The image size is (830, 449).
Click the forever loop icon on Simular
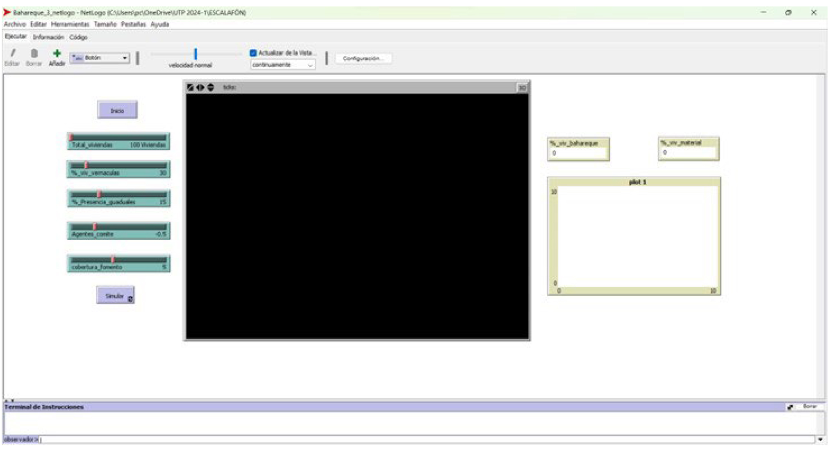pyautogui.click(x=130, y=299)
